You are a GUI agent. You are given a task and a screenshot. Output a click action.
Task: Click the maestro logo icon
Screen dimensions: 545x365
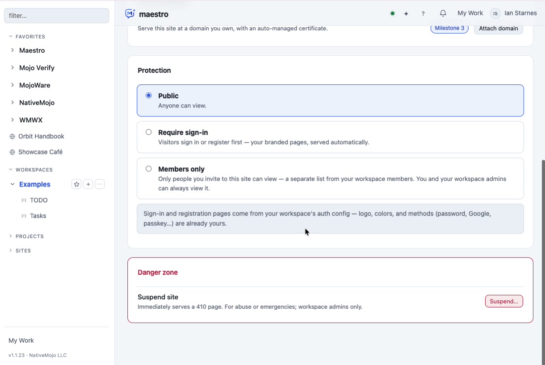pyautogui.click(x=130, y=14)
